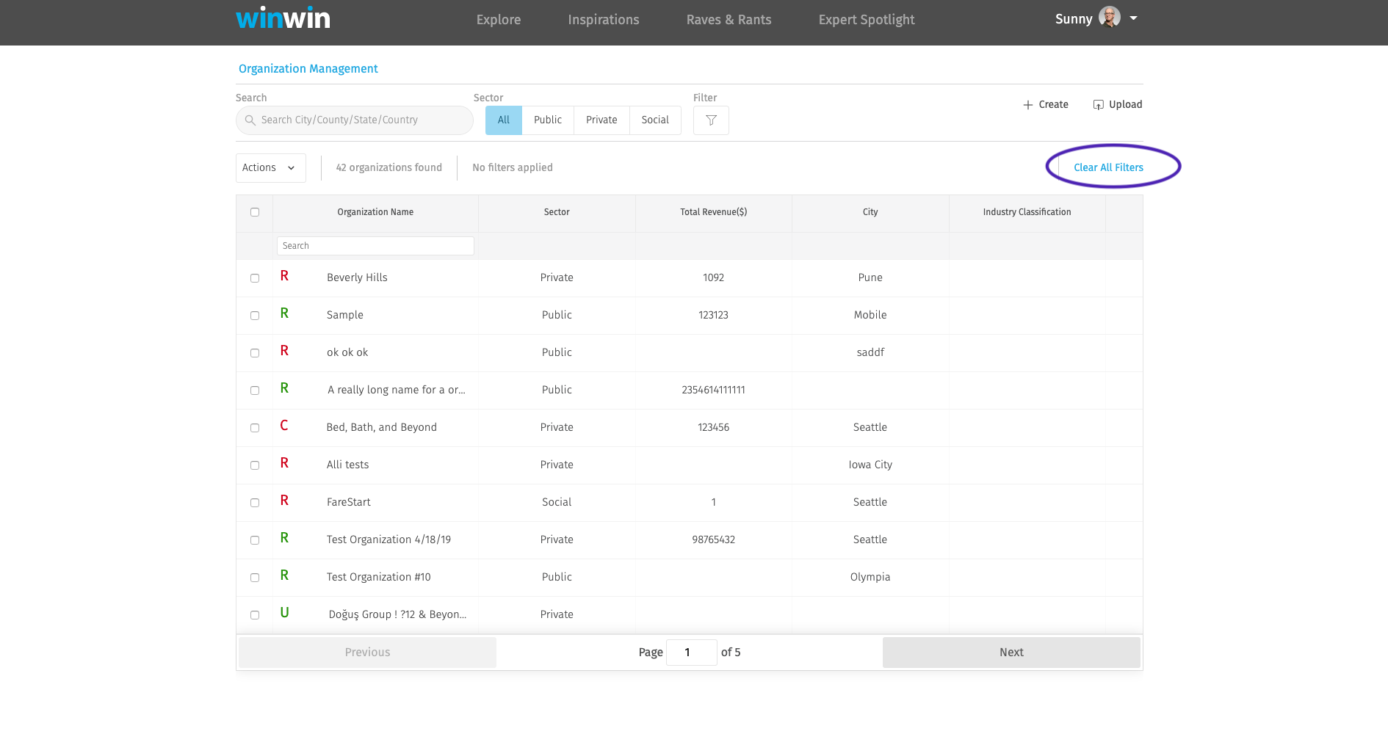Select the Test Organization 4/18/19 checkbox
The width and height of the screenshot is (1388, 734).
click(254, 539)
